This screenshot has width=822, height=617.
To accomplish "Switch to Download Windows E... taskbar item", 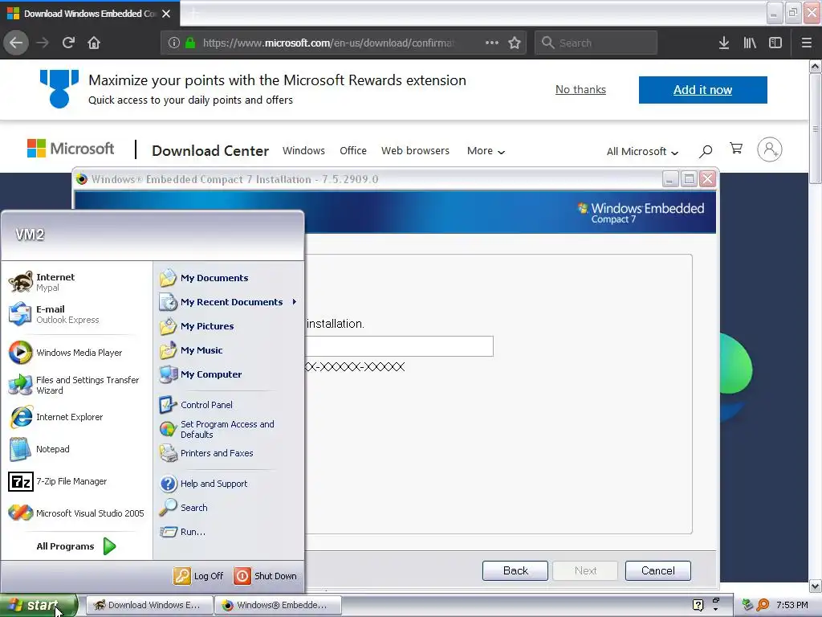I will 149,606.
